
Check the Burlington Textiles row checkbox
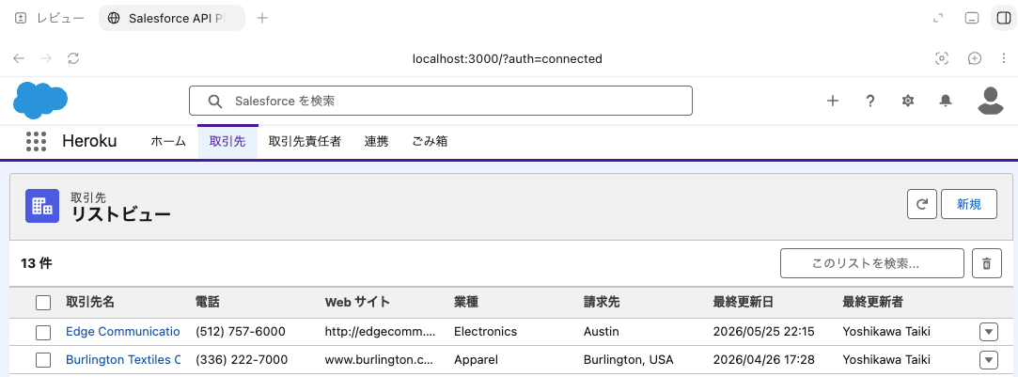[43, 360]
